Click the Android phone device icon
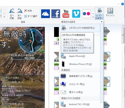 63,104
